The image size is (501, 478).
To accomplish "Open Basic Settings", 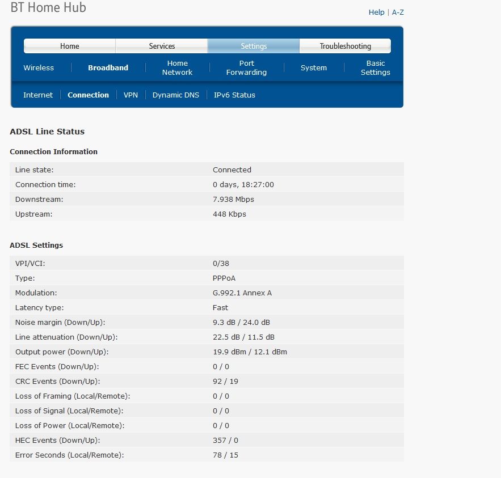I will [376, 67].
